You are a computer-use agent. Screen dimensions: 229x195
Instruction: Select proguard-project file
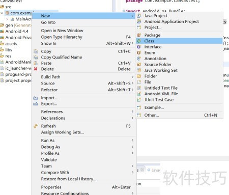[18, 74]
